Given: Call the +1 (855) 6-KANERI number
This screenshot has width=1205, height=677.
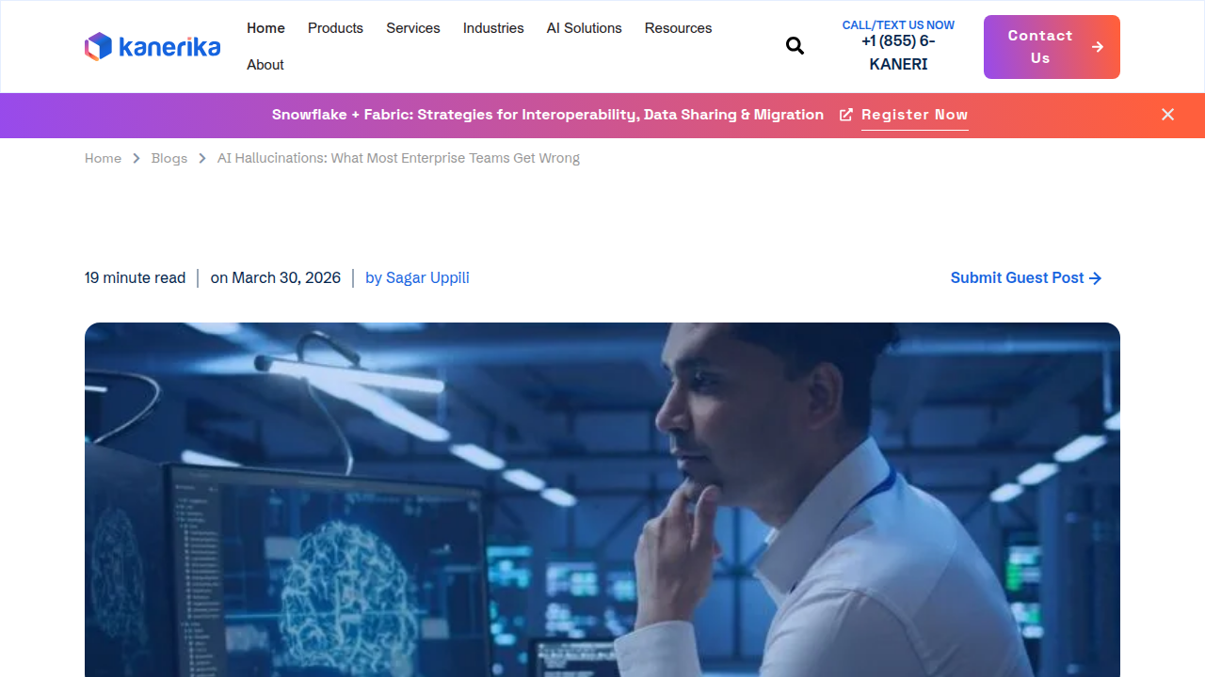Looking at the screenshot, I should pos(898,53).
